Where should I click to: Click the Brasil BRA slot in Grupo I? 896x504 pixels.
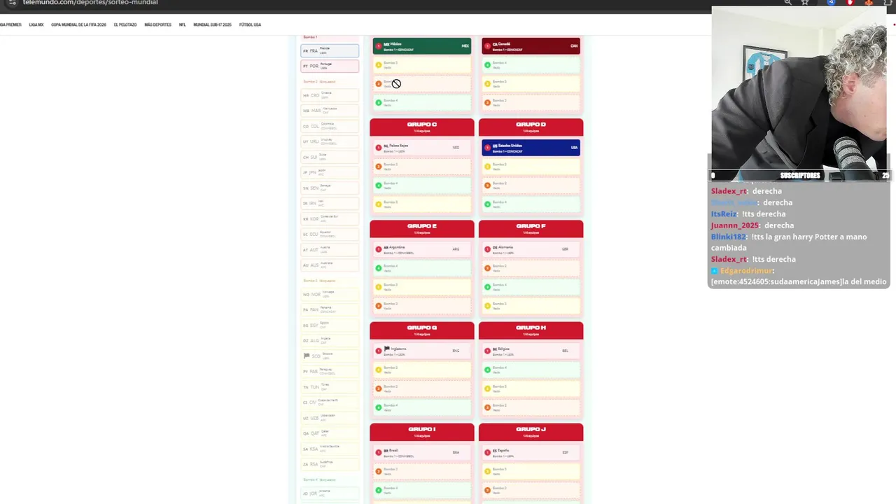422,452
